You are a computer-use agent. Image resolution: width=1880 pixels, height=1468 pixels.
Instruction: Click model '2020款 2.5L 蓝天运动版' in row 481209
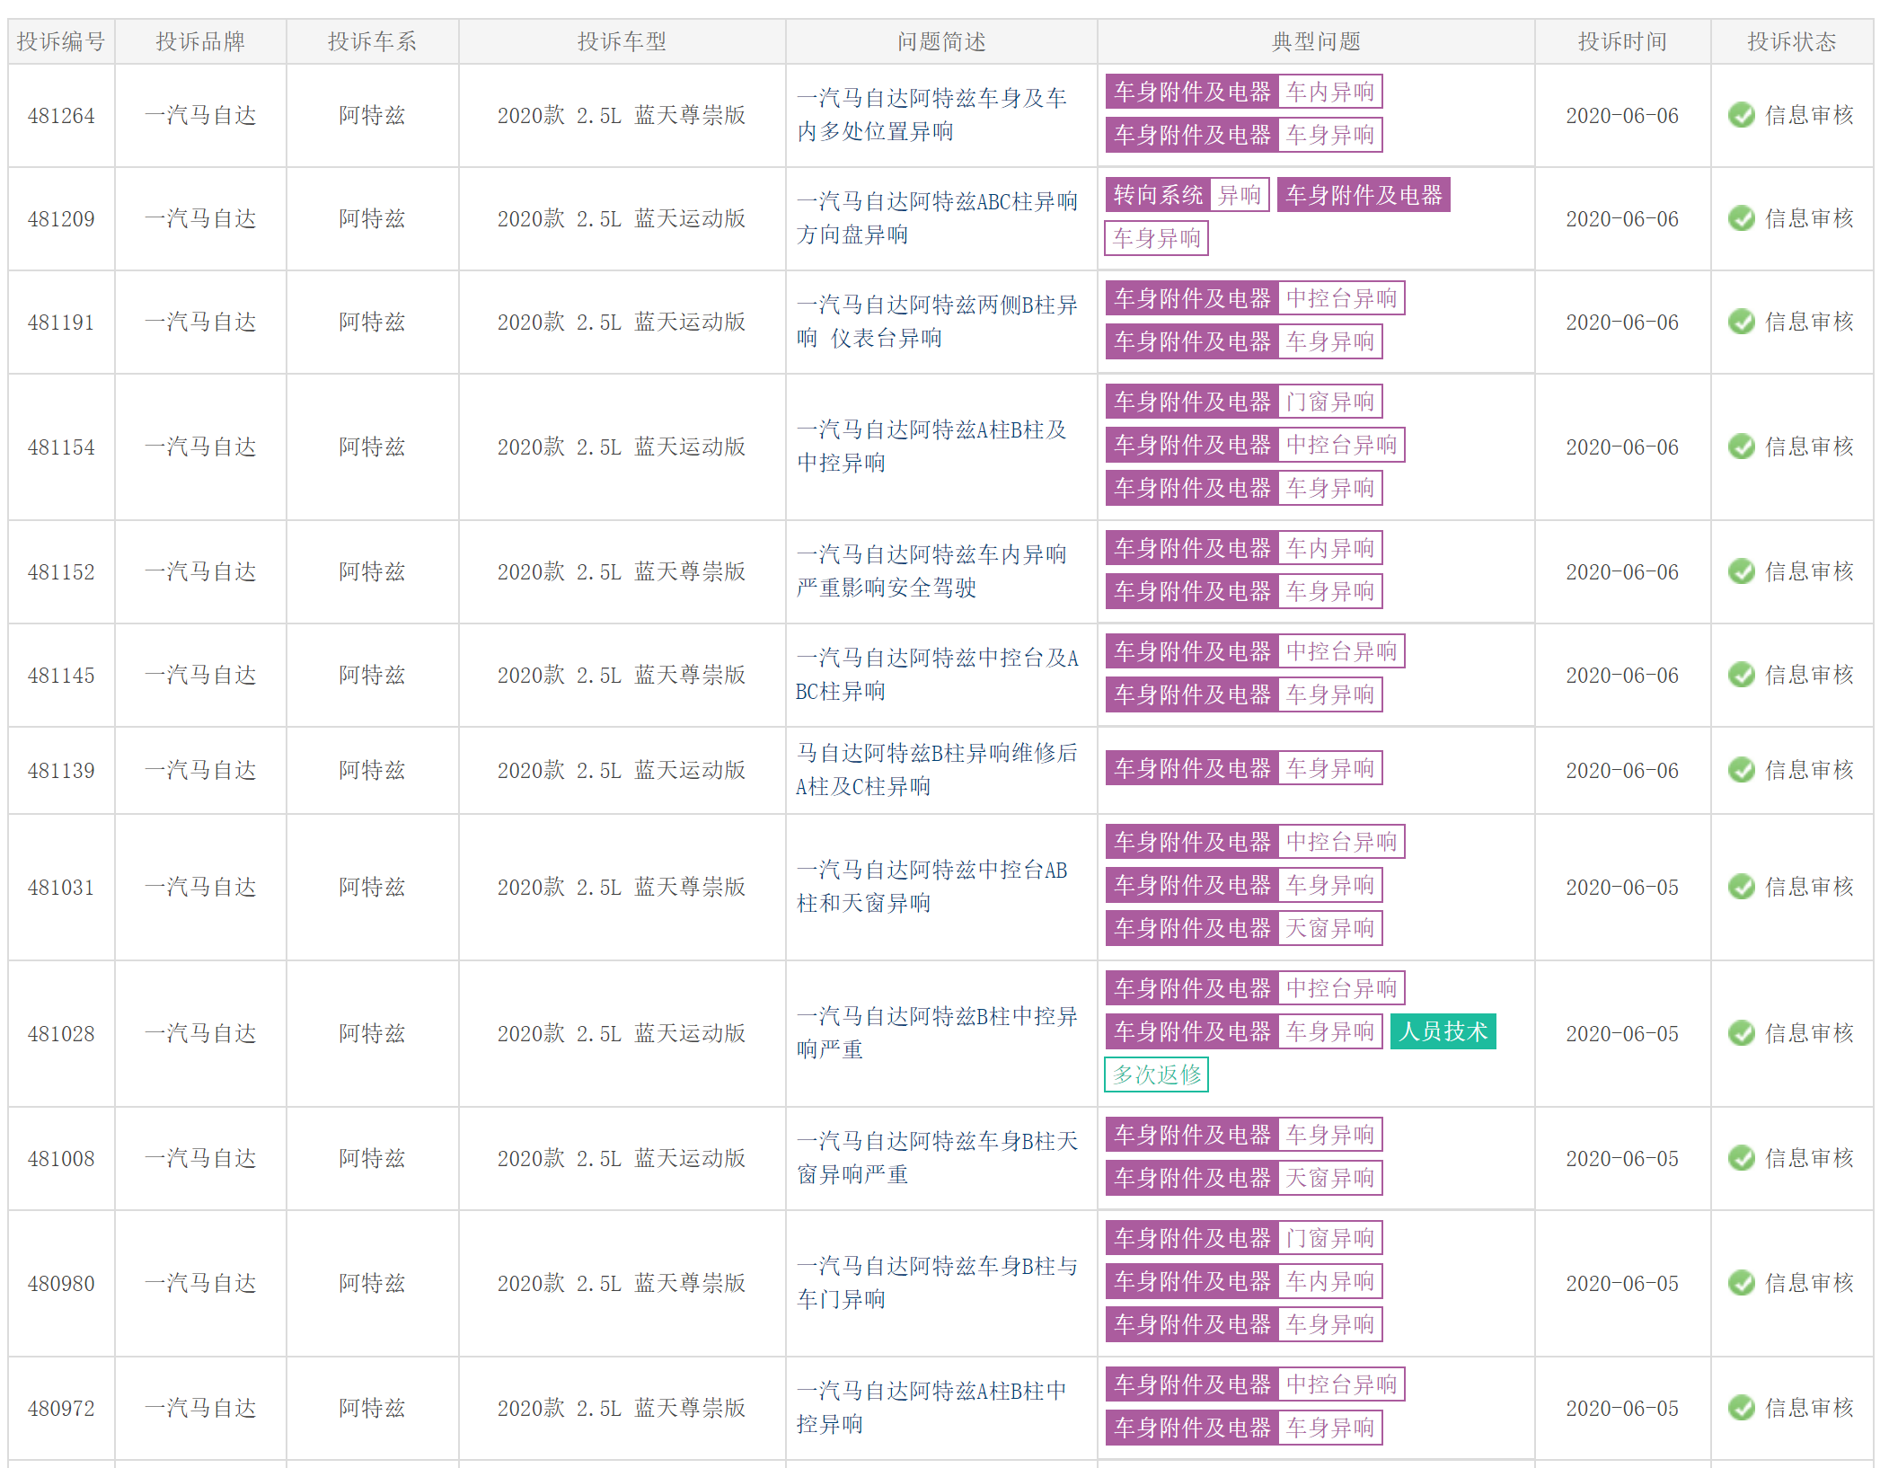[622, 218]
